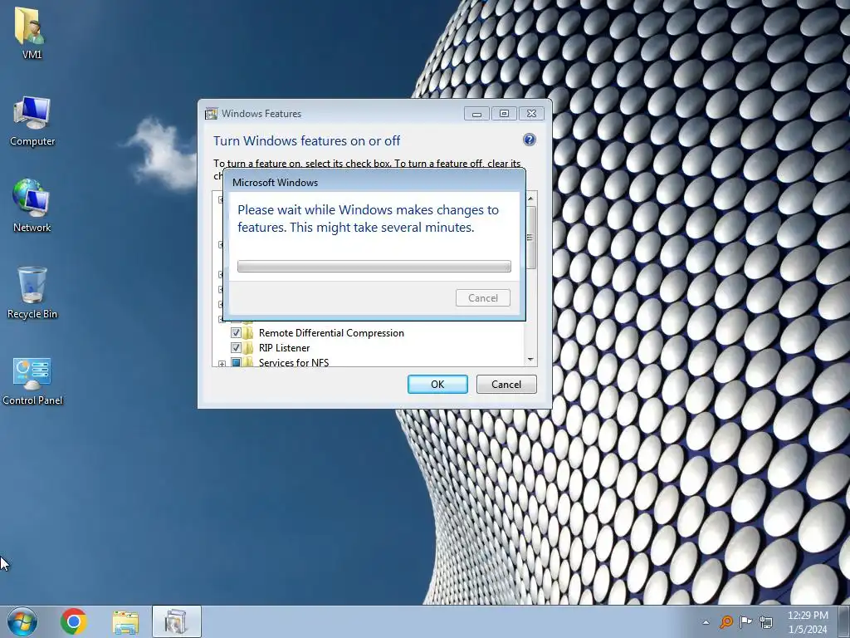Cancel the Microsoft Windows progress dialog
This screenshot has height=638, width=850.
click(x=482, y=298)
